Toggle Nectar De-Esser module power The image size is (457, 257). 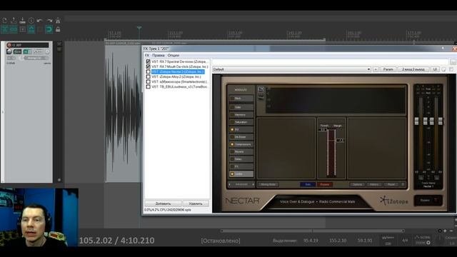point(232,137)
